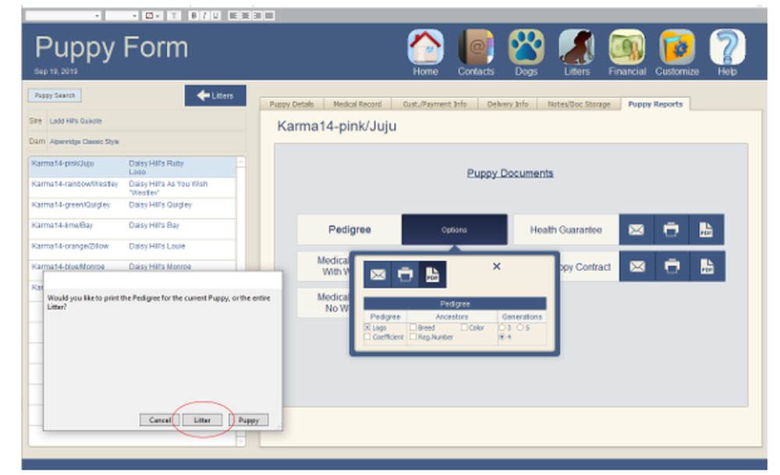Email the Pedigree from the options popup
This screenshot has width=780, height=475.
(x=378, y=275)
